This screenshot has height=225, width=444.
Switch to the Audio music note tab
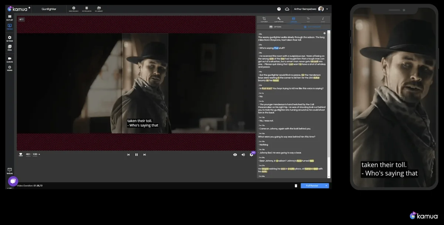(323, 19)
